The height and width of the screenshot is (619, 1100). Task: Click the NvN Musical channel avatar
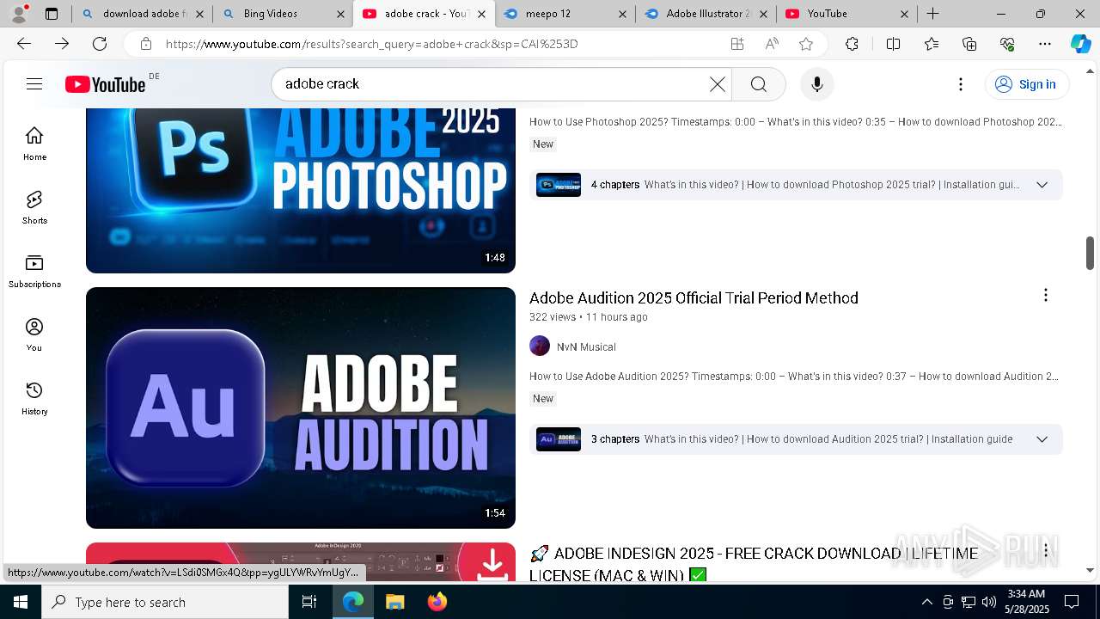tap(540, 346)
